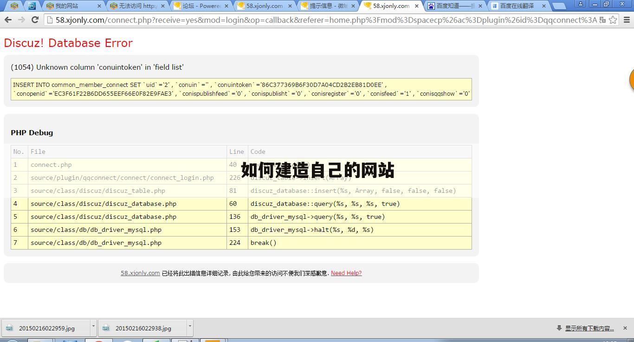Click the connect.php file cell
Viewport: 634px width, 342px height.
[x=127, y=164]
